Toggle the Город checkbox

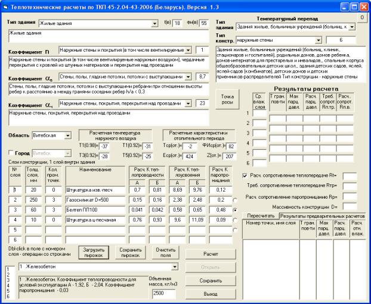11,153
